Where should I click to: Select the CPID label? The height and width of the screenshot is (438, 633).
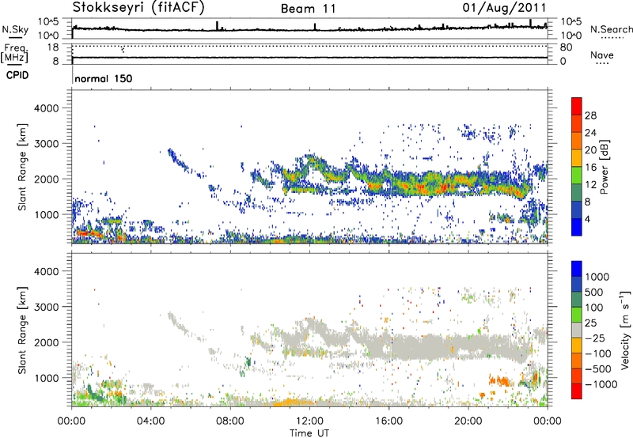tap(17, 75)
